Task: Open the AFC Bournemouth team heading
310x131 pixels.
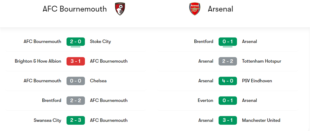Action: pos(75,9)
